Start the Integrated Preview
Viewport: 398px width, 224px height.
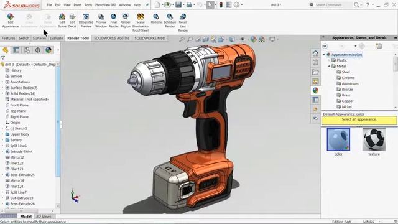pyautogui.click(x=86, y=21)
